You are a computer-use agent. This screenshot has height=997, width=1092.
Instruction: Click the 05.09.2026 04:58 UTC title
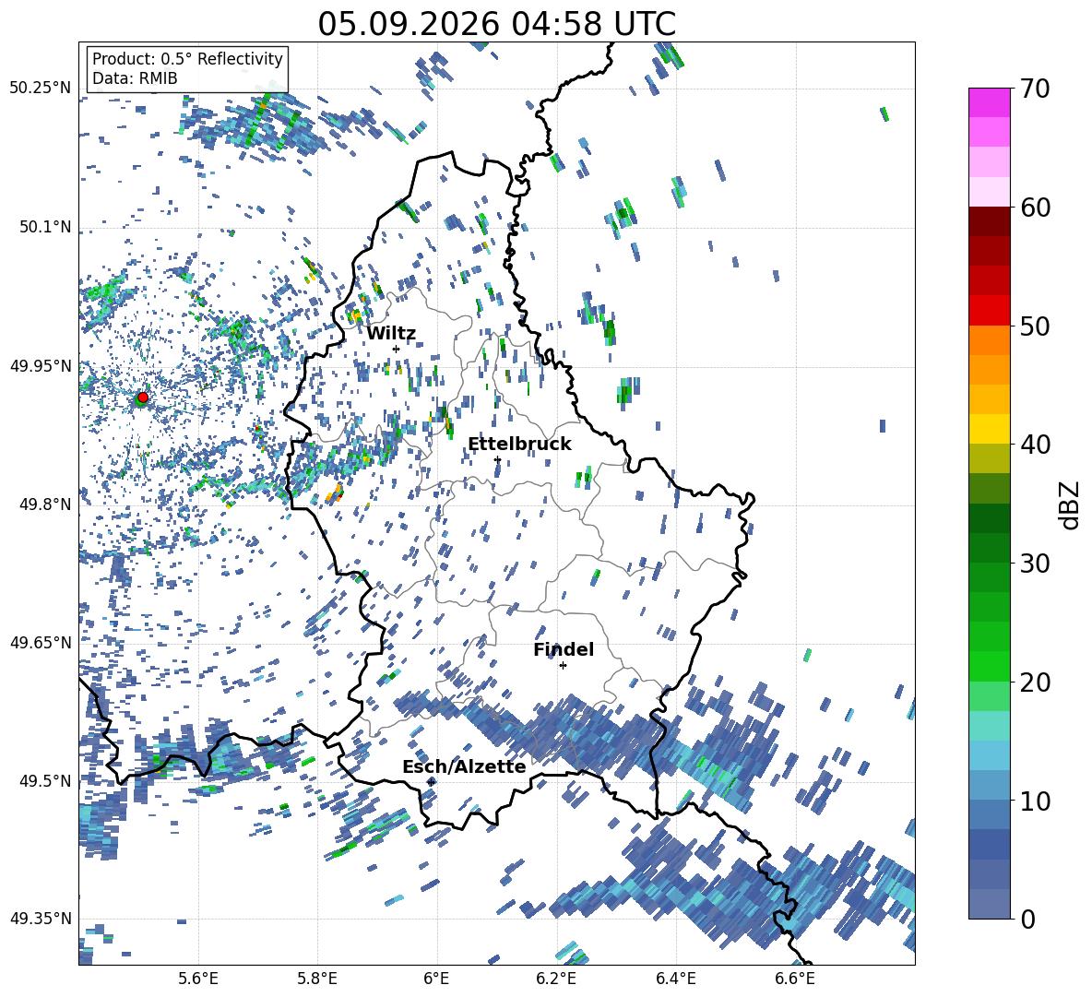(496, 24)
